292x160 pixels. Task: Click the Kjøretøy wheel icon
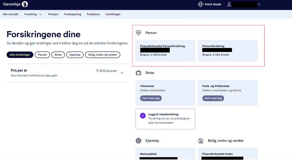[x=138, y=141]
